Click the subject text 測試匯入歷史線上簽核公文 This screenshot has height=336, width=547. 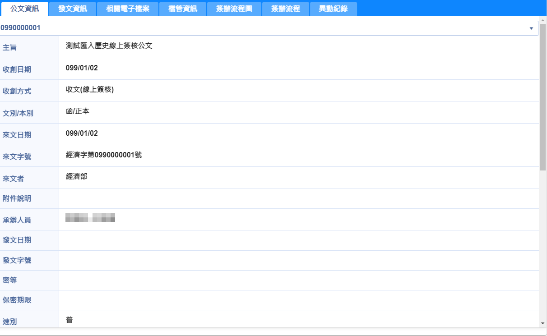(x=109, y=46)
